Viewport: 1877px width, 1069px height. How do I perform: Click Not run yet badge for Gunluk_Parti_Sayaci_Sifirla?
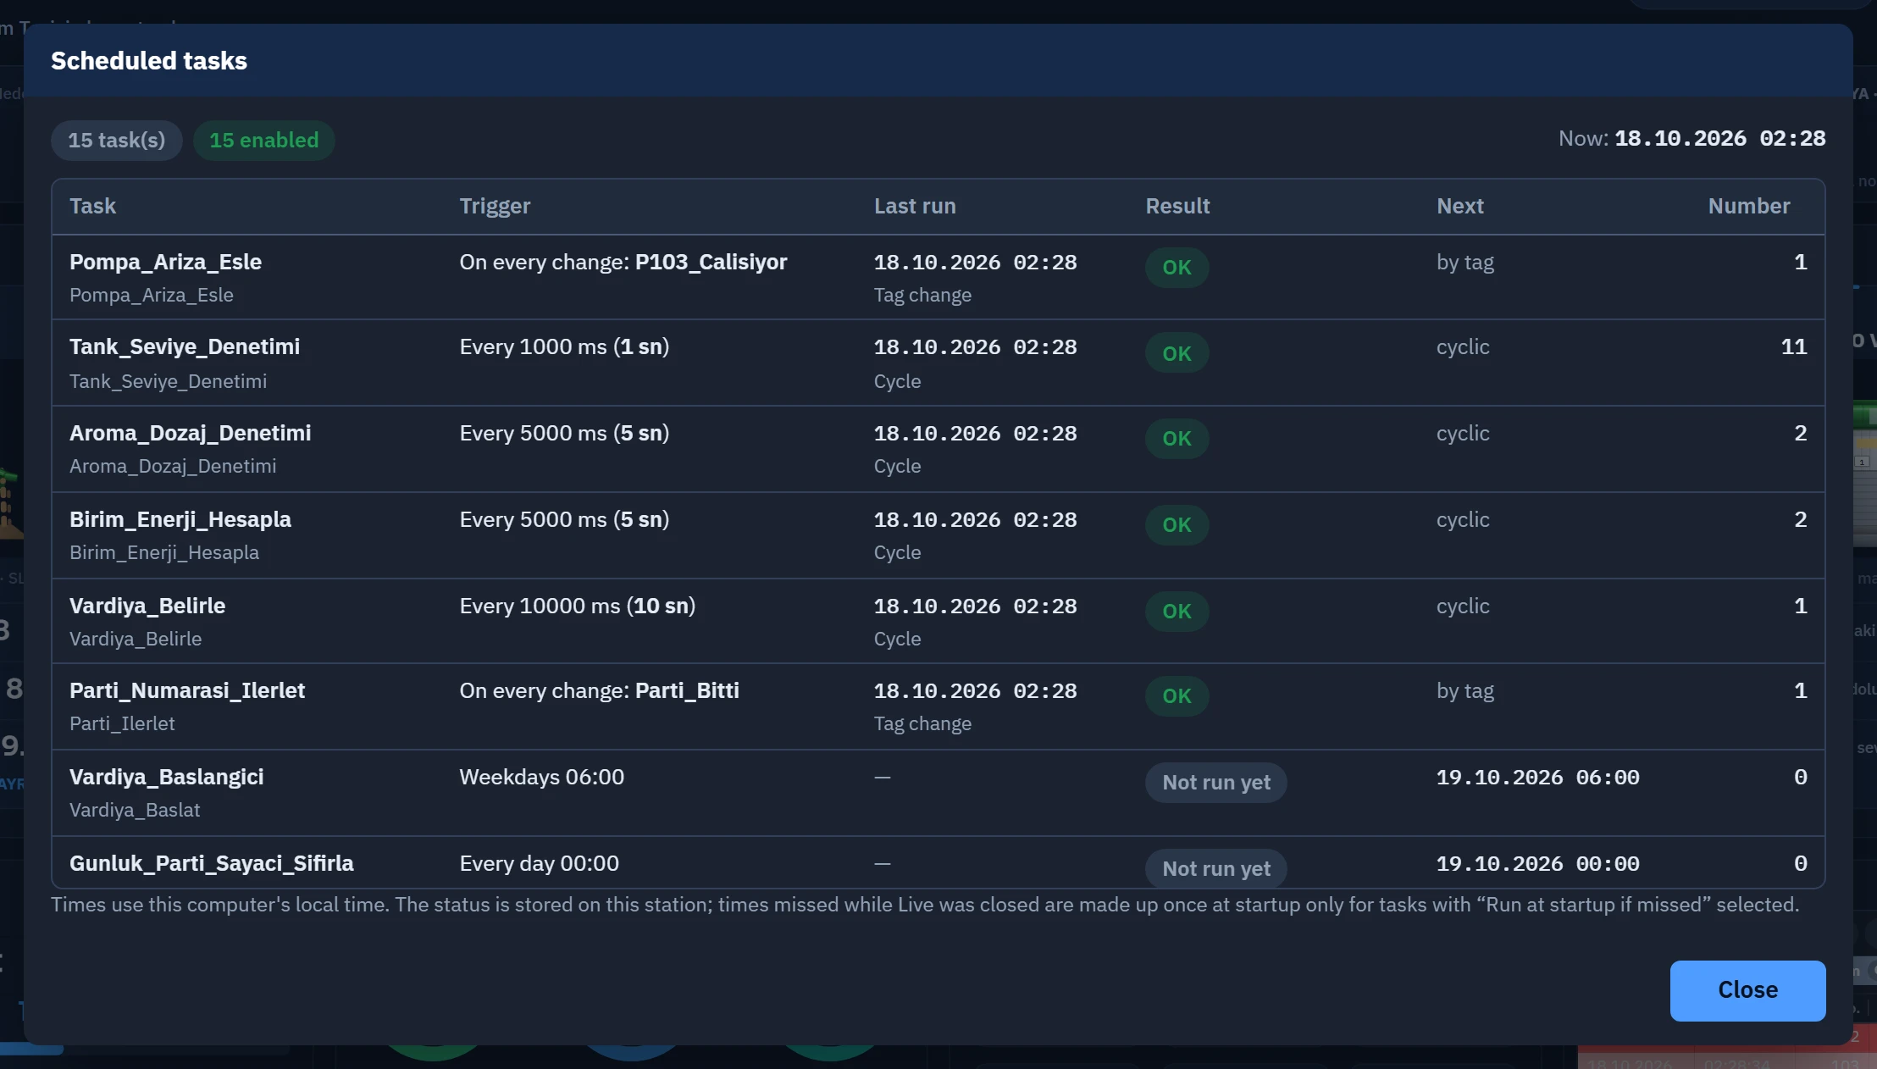[1216, 868]
